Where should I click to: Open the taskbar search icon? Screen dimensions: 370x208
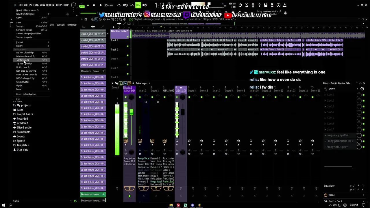pyautogui.click(x=10, y=205)
